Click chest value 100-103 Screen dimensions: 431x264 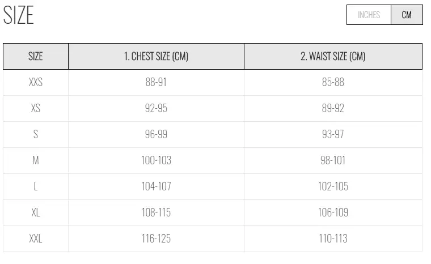156,160
